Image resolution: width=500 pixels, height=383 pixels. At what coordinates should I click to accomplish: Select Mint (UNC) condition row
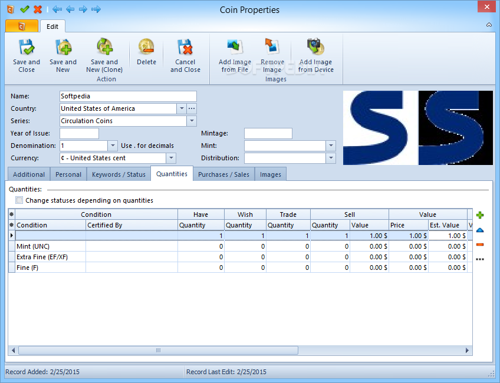240,246
